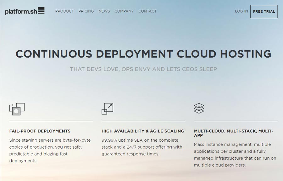283x181 pixels.
Task: Open the News section
Action: point(104,11)
